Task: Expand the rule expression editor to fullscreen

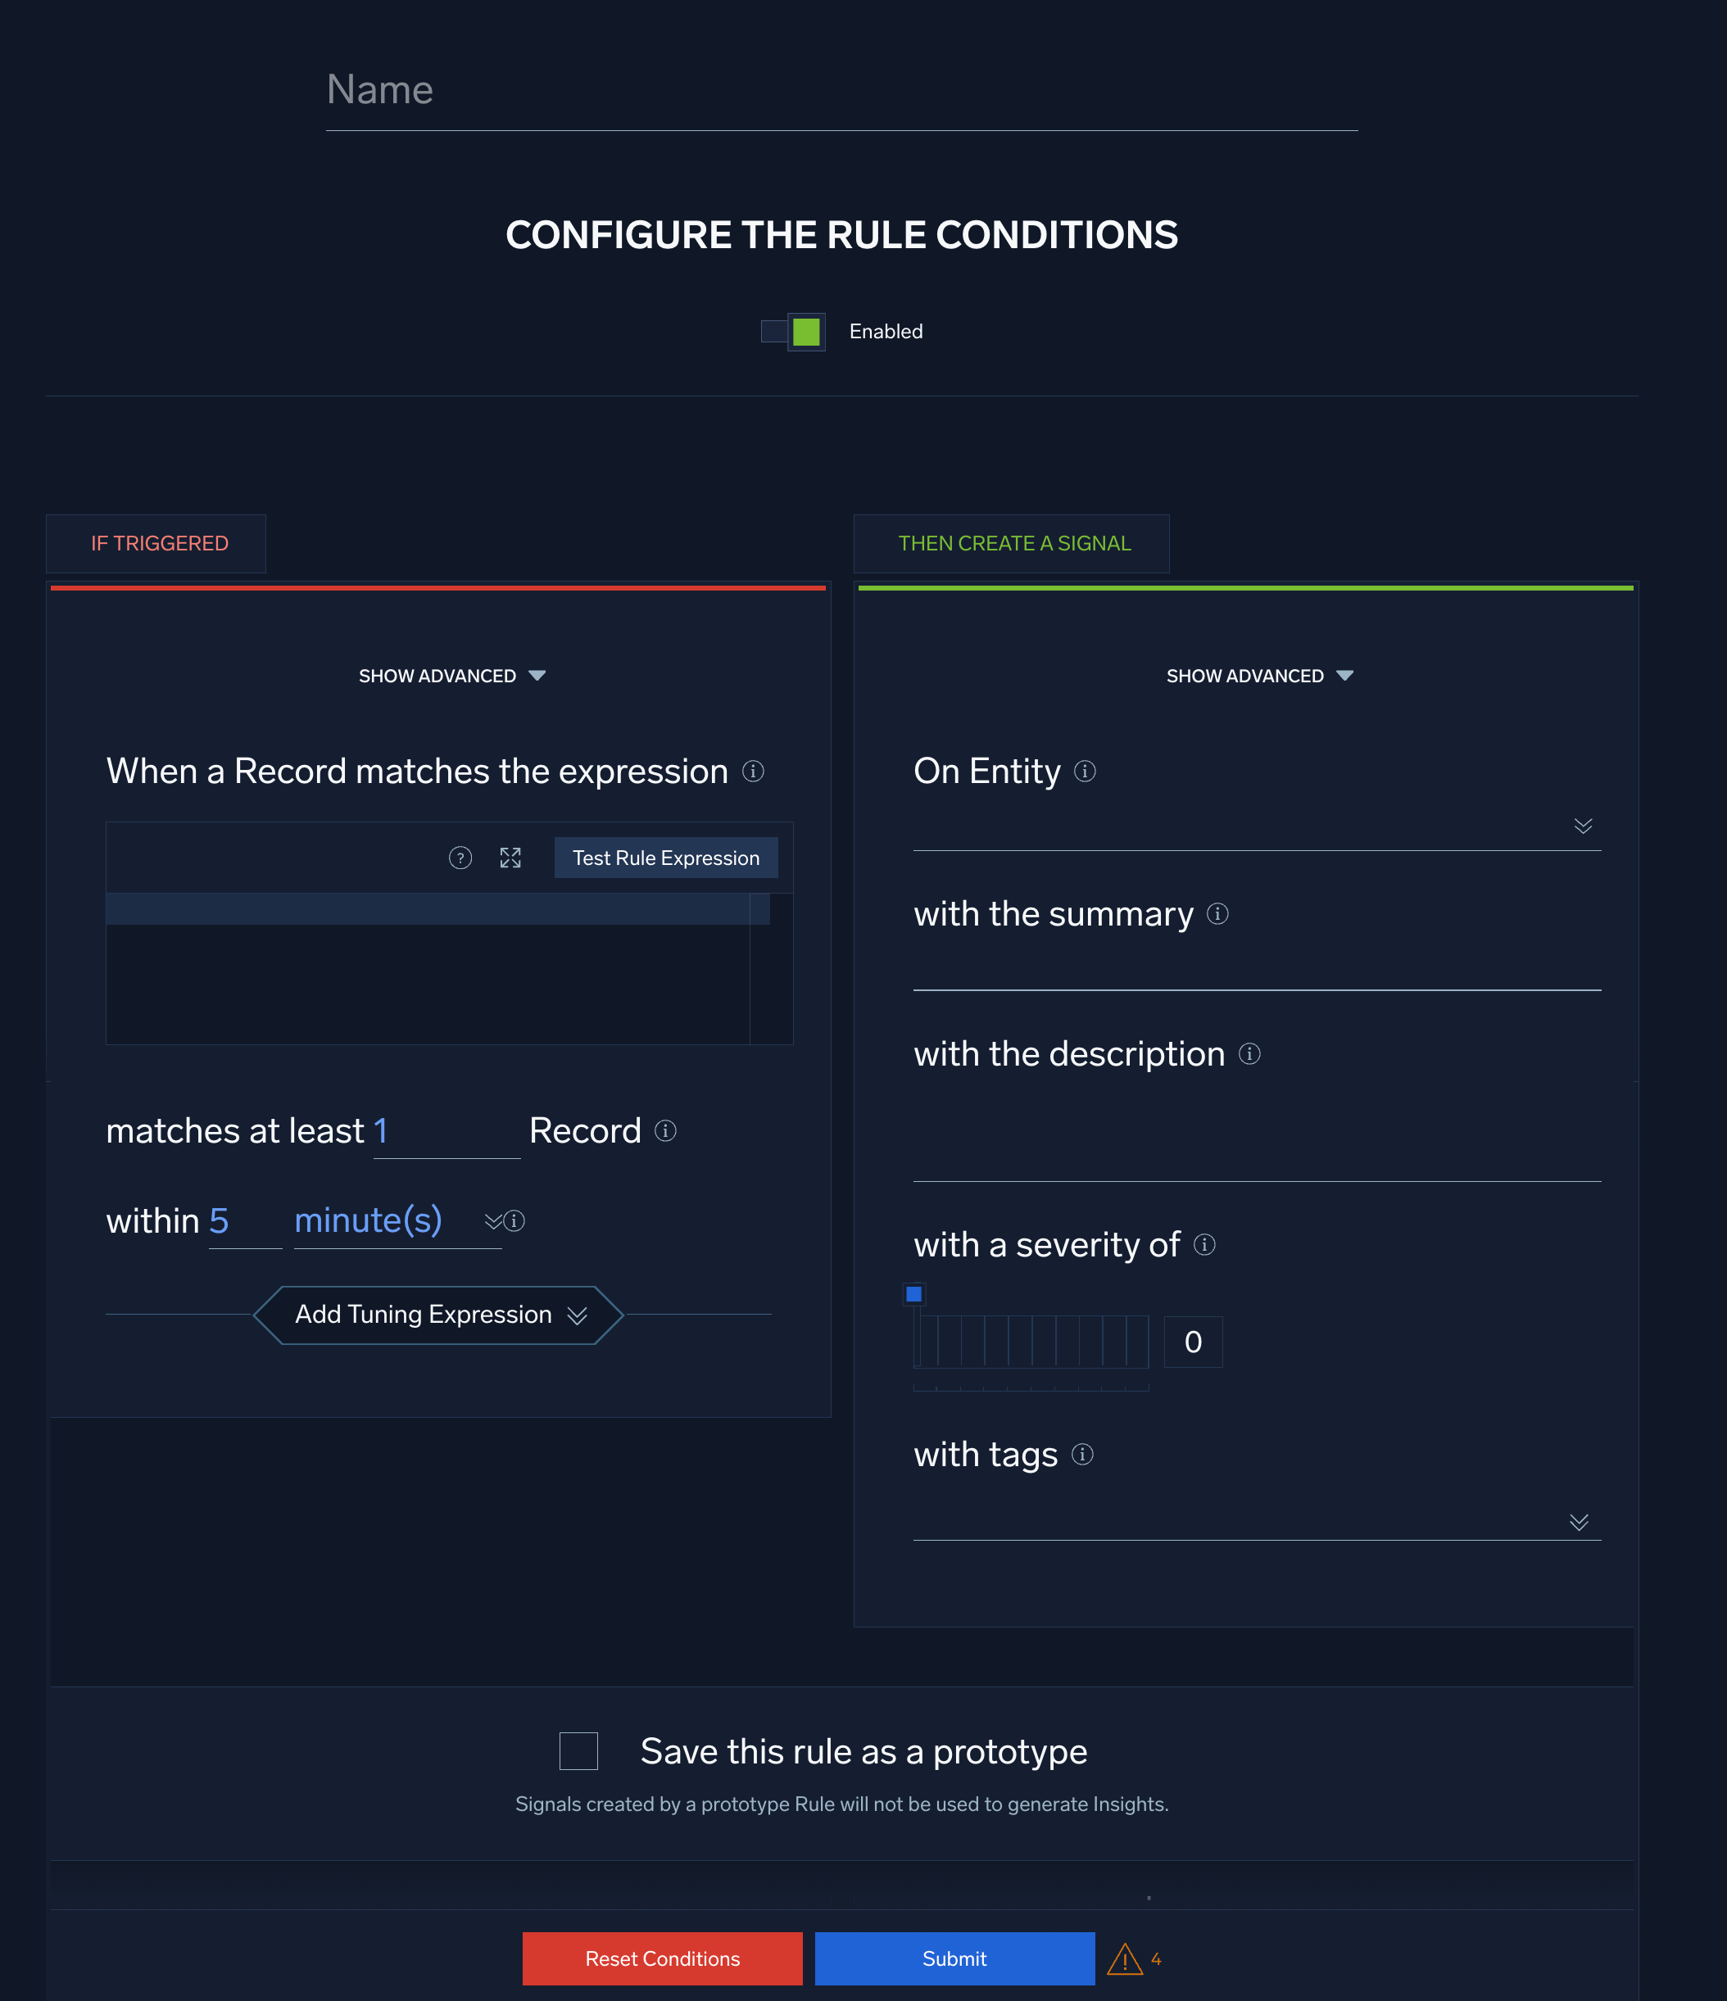Action: tap(511, 858)
